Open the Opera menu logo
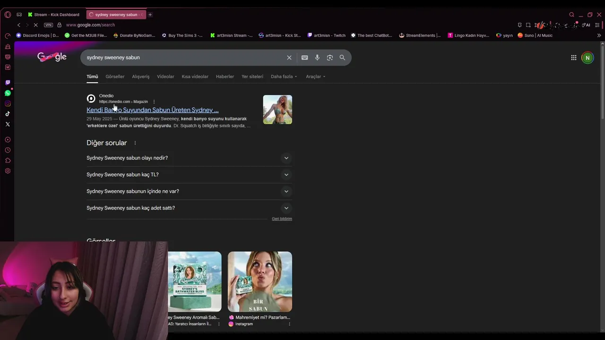605x340 pixels. tap(8, 15)
